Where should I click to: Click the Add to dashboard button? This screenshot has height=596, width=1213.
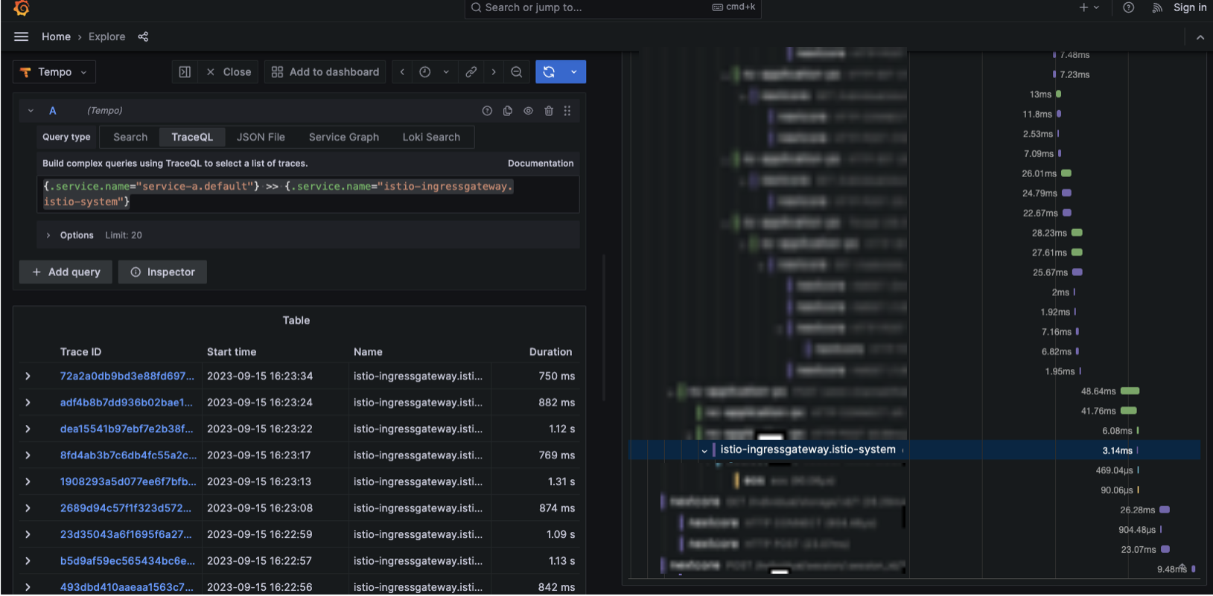pyautogui.click(x=325, y=72)
